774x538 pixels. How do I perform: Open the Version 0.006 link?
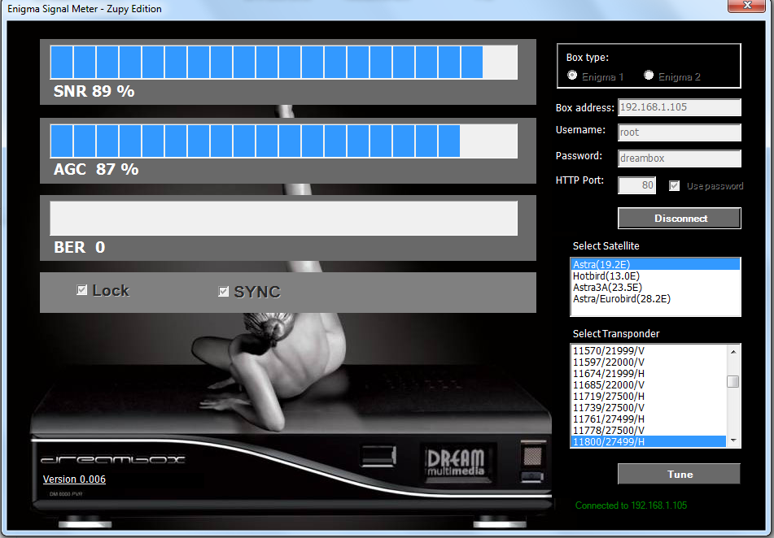coord(74,479)
